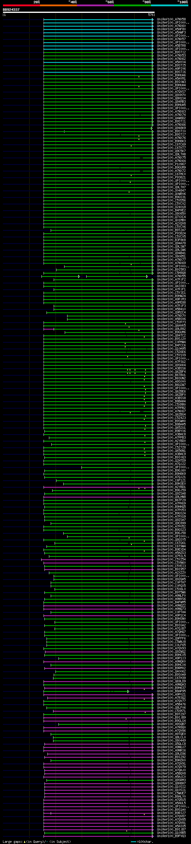This screenshot has height=844, width=191.
Task: Click the query end position 576
Action: click(x=150, y=15)
